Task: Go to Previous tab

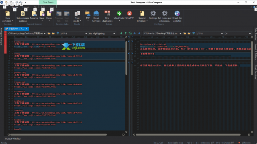Action: click(59, 16)
